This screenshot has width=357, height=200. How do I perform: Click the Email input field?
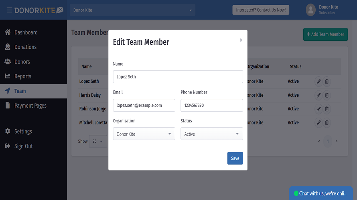pyautogui.click(x=144, y=105)
